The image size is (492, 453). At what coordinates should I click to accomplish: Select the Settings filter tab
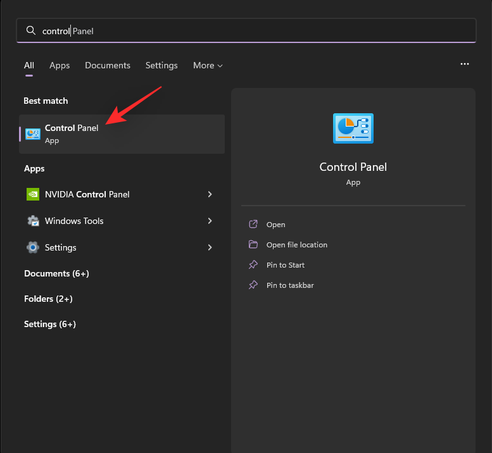(161, 65)
